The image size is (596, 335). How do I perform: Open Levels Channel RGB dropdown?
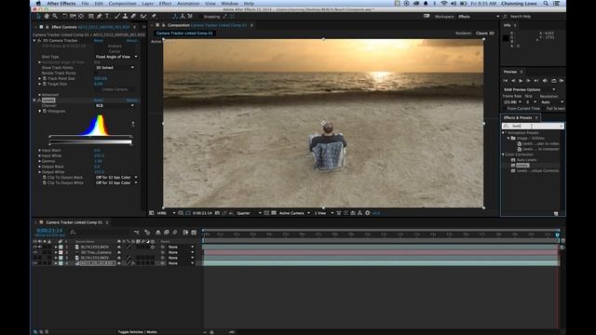[x=115, y=105]
